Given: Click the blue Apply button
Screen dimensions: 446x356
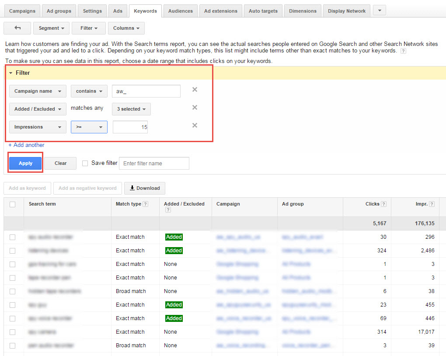Looking at the screenshot, I should coord(25,163).
